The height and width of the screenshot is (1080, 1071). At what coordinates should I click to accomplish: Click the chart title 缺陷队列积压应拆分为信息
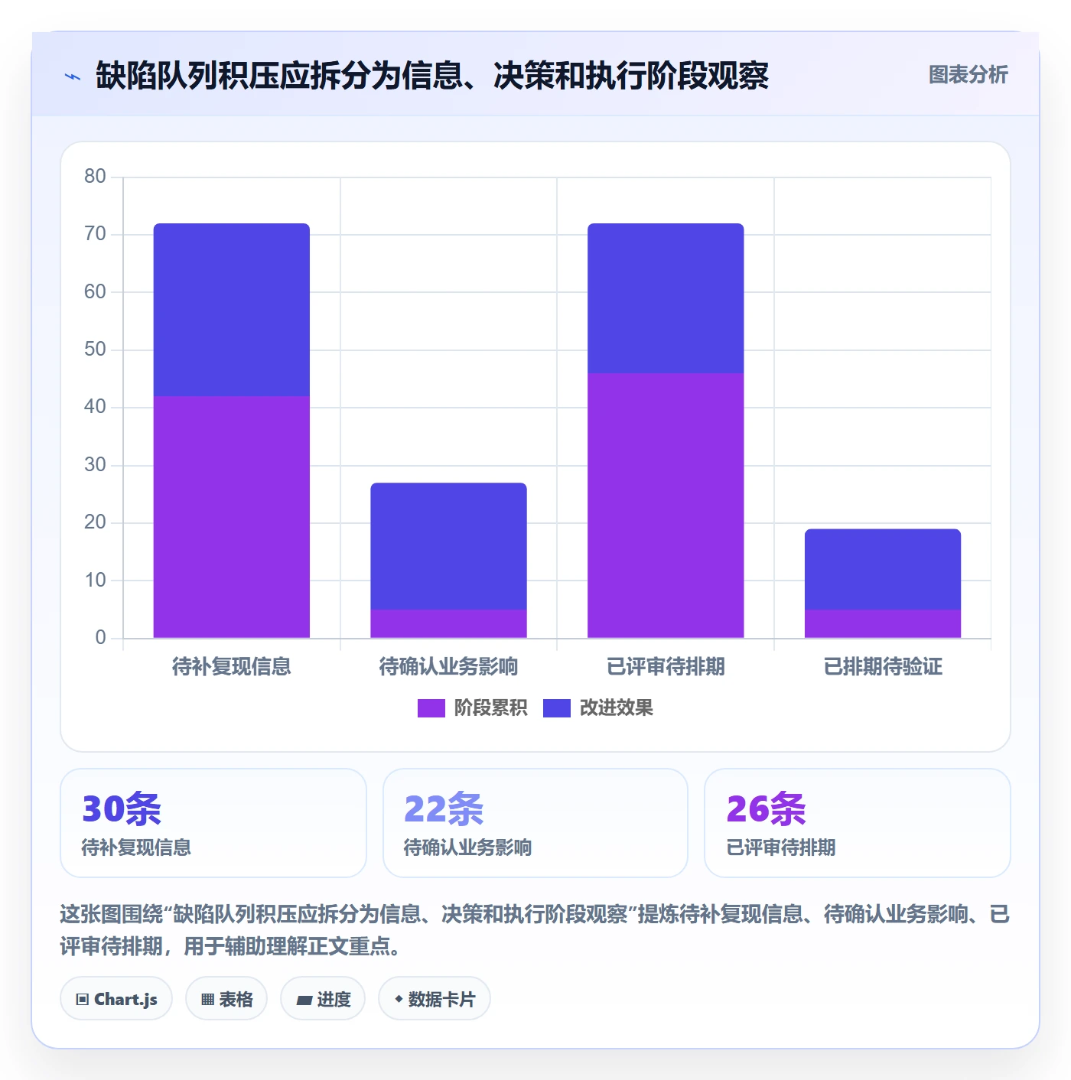point(432,76)
